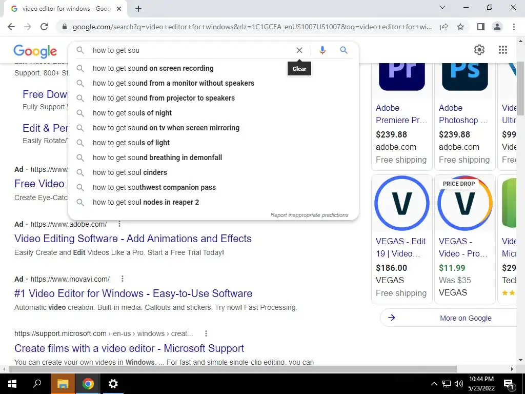Select suggestion 'how to get souls of light'
The height and width of the screenshot is (394, 525).
(213, 143)
